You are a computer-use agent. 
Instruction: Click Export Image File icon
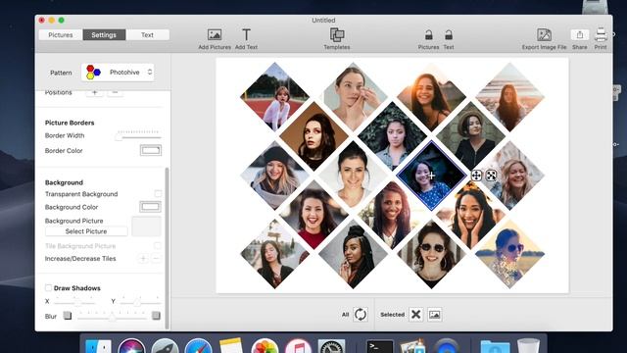click(x=544, y=35)
